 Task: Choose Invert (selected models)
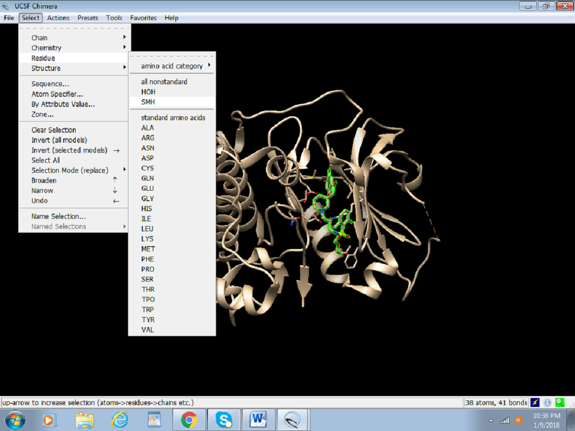(x=74, y=150)
